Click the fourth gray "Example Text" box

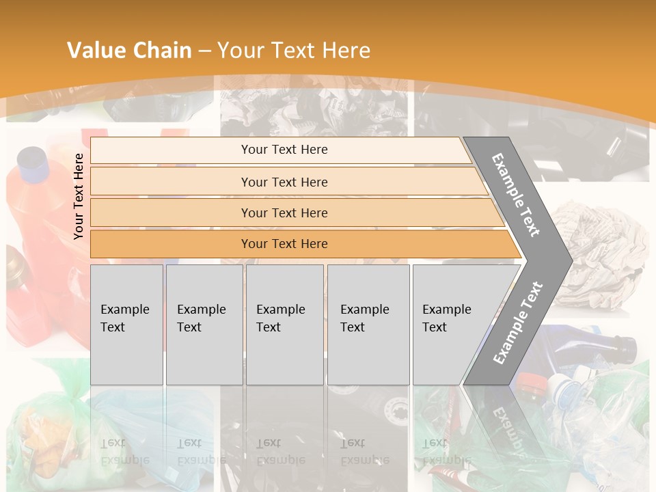[x=368, y=325]
